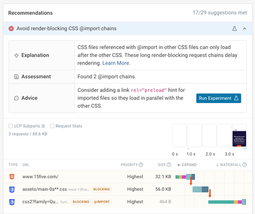Click the URL column header
255x214 pixels.
click(x=25, y=165)
